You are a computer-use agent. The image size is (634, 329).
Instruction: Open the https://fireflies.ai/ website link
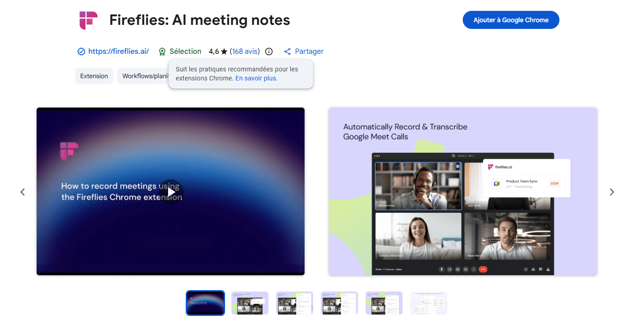tap(118, 51)
